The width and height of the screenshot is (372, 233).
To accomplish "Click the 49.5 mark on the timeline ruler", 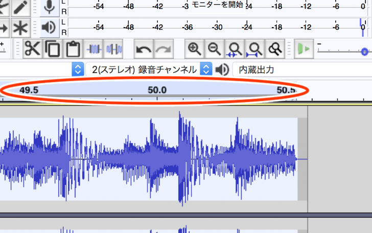I will click(x=29, y=90).
